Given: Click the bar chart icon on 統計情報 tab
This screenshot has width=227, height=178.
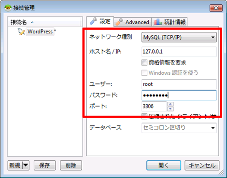Looking at the screenshot, I should tap(158, 22).
